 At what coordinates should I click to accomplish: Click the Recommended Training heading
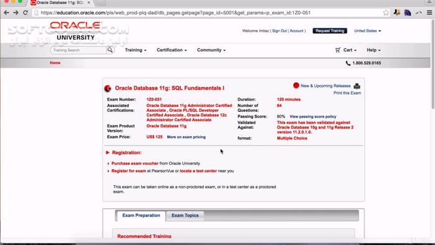pos(144,236)
